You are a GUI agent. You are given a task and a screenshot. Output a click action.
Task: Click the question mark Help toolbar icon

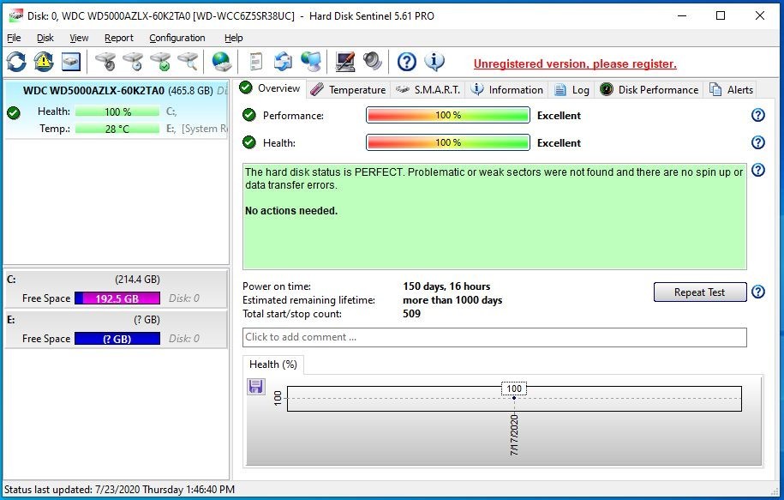[407, 62]
